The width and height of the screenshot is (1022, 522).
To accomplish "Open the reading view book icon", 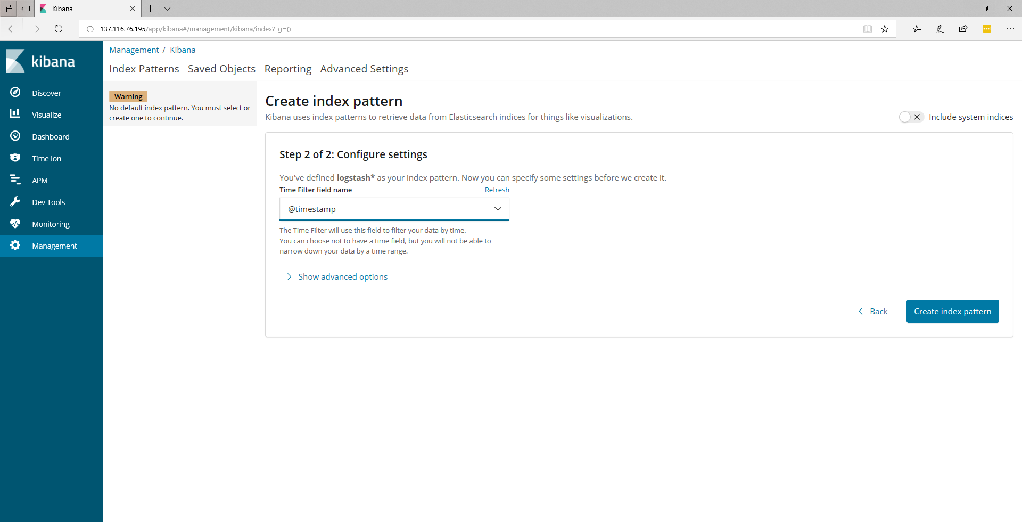I will coord(868,29).
